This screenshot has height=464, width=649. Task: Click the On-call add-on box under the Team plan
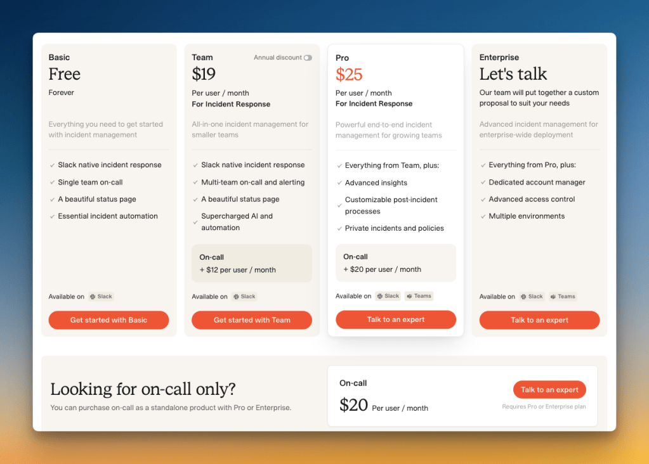(x=251, y=262)
